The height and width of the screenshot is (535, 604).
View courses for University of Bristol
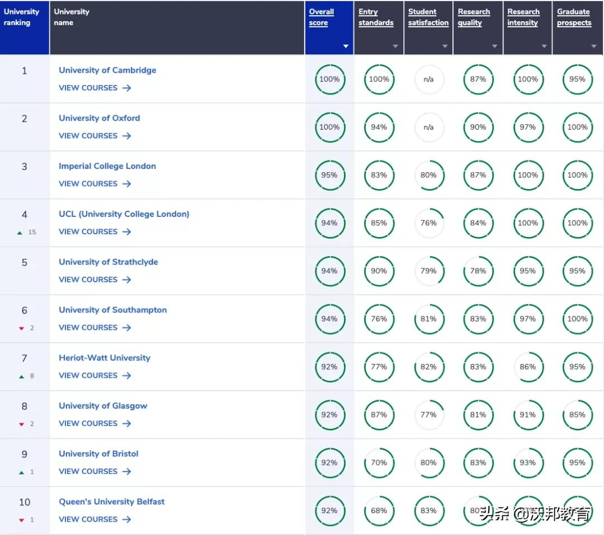[x=95, y=471]
